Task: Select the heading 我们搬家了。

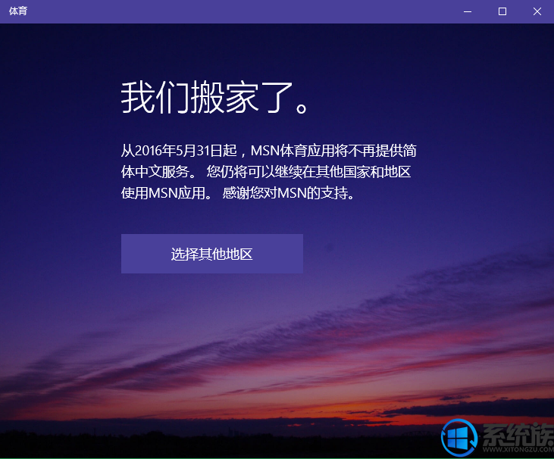Action: point(215,97)
